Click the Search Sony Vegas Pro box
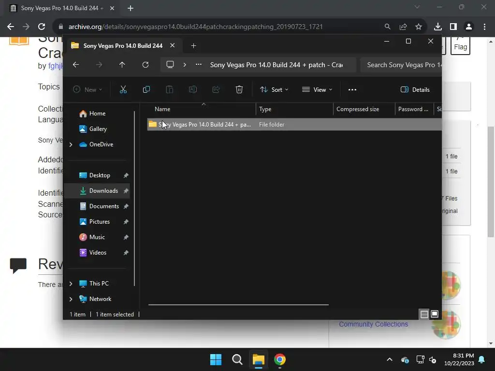Screen dimensions: 495x371 click(401, 65)
